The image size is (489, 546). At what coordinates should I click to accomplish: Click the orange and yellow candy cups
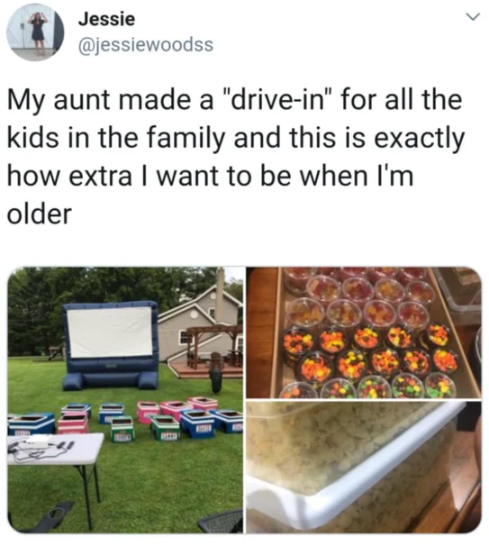[371, 351]
